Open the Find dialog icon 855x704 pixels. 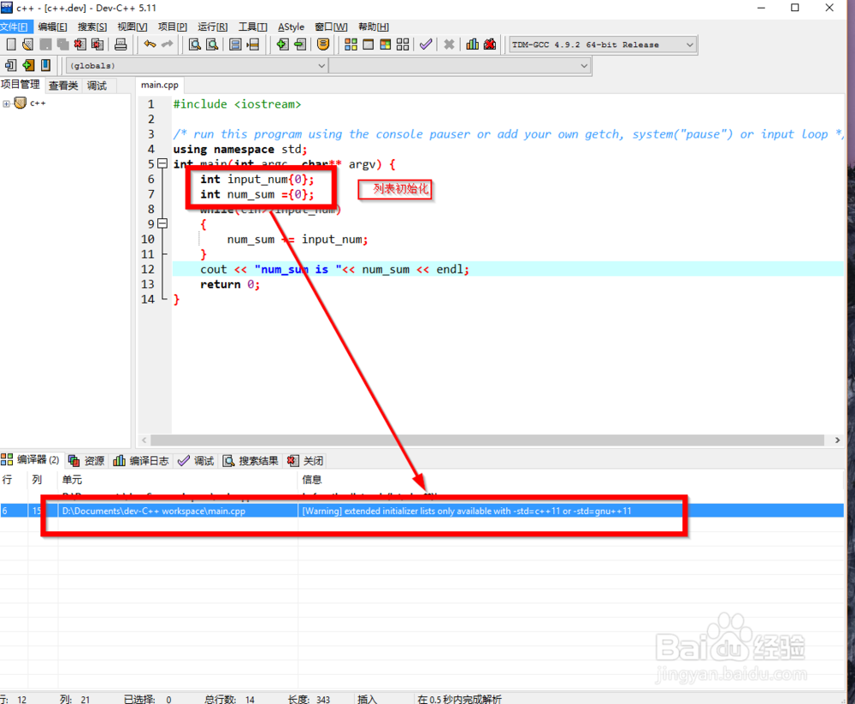(195, 44)
